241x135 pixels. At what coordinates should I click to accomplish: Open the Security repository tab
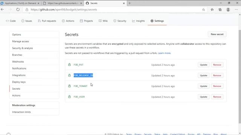pyautogui.click(x=120, y=21)
